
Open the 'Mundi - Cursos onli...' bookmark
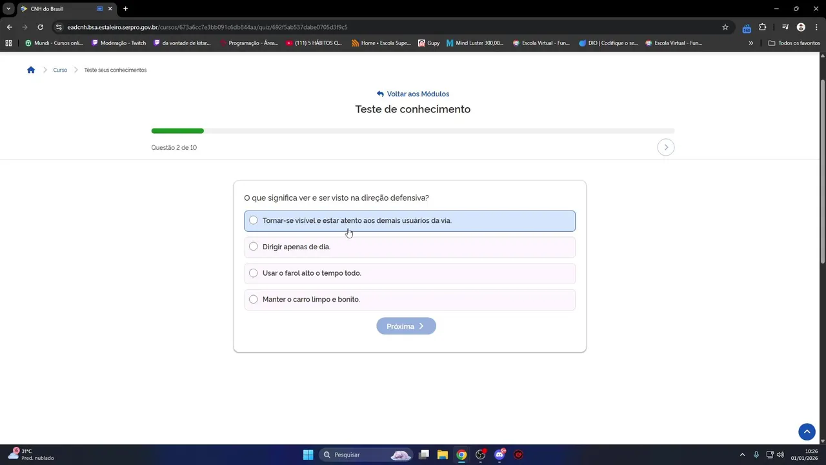(54, 43)
